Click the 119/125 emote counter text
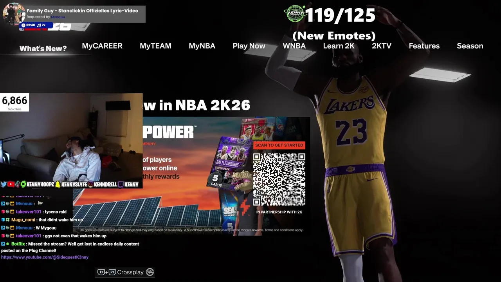 coord(340,15)
